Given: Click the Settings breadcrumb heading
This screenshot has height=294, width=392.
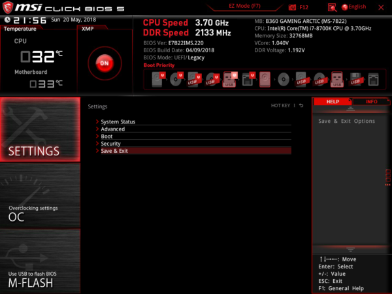Looking at the screenshot, I should pyautogui.click(x=97, y=106).
